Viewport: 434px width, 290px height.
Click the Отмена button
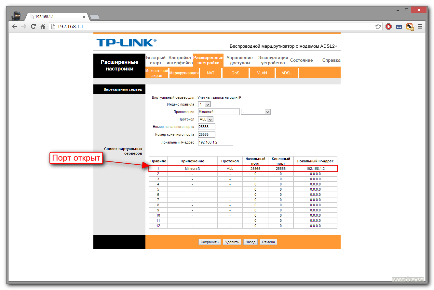pos(268,242)
